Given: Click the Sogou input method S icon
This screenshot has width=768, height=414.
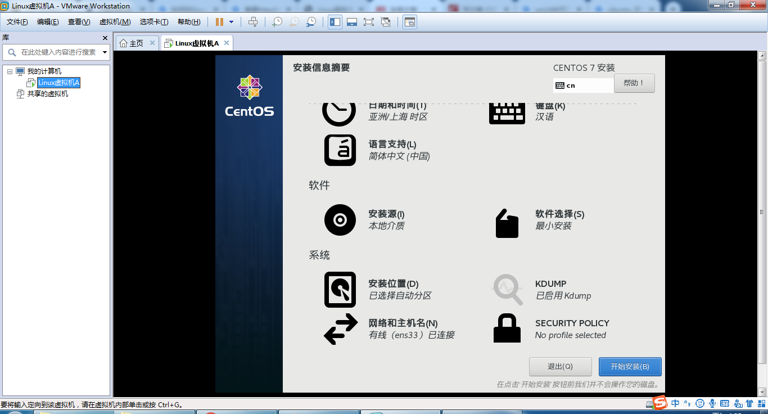Looking at the screenshot, I should point(660,403).
